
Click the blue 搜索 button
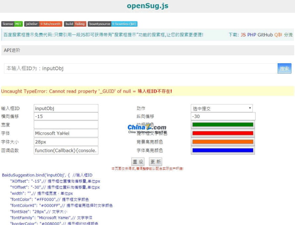(284, 68)
